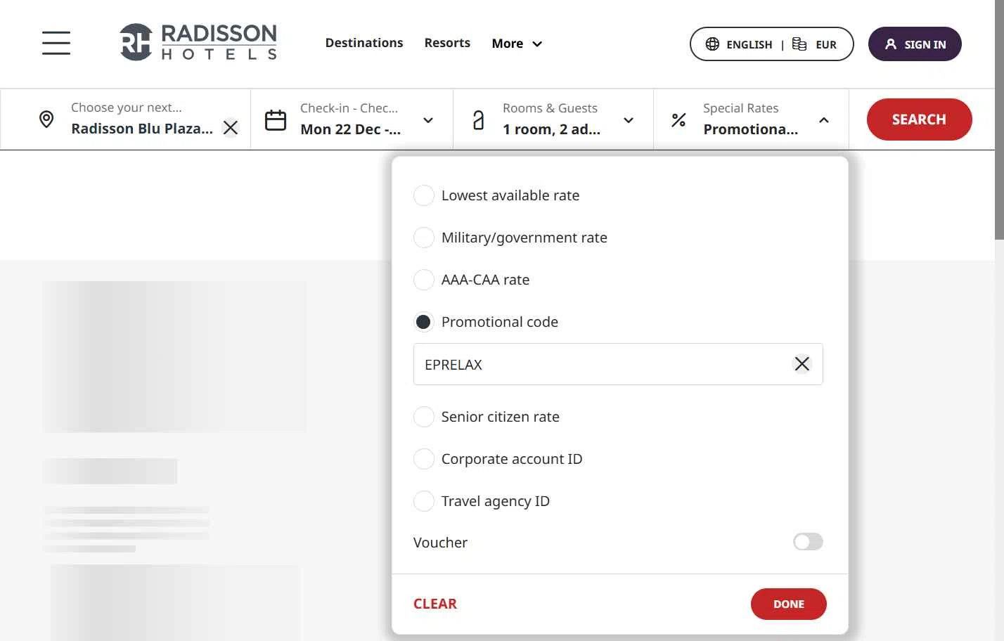The height and width of the screenshot is (641, 1004).
Task: Open the Destinations menu item
Action: tap(364, 43)
